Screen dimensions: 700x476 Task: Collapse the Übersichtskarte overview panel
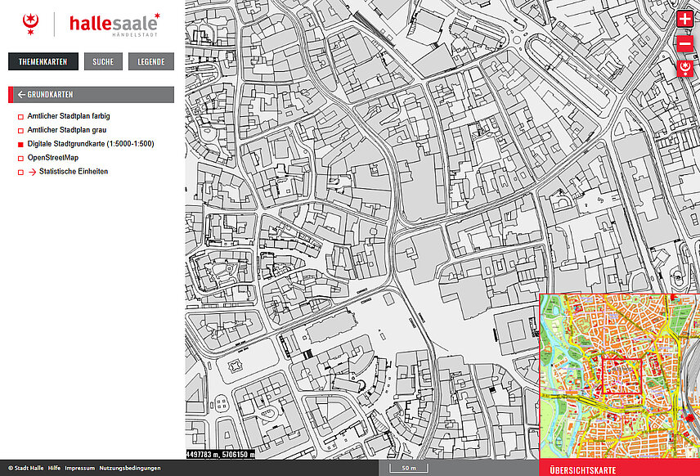[619, 469]
